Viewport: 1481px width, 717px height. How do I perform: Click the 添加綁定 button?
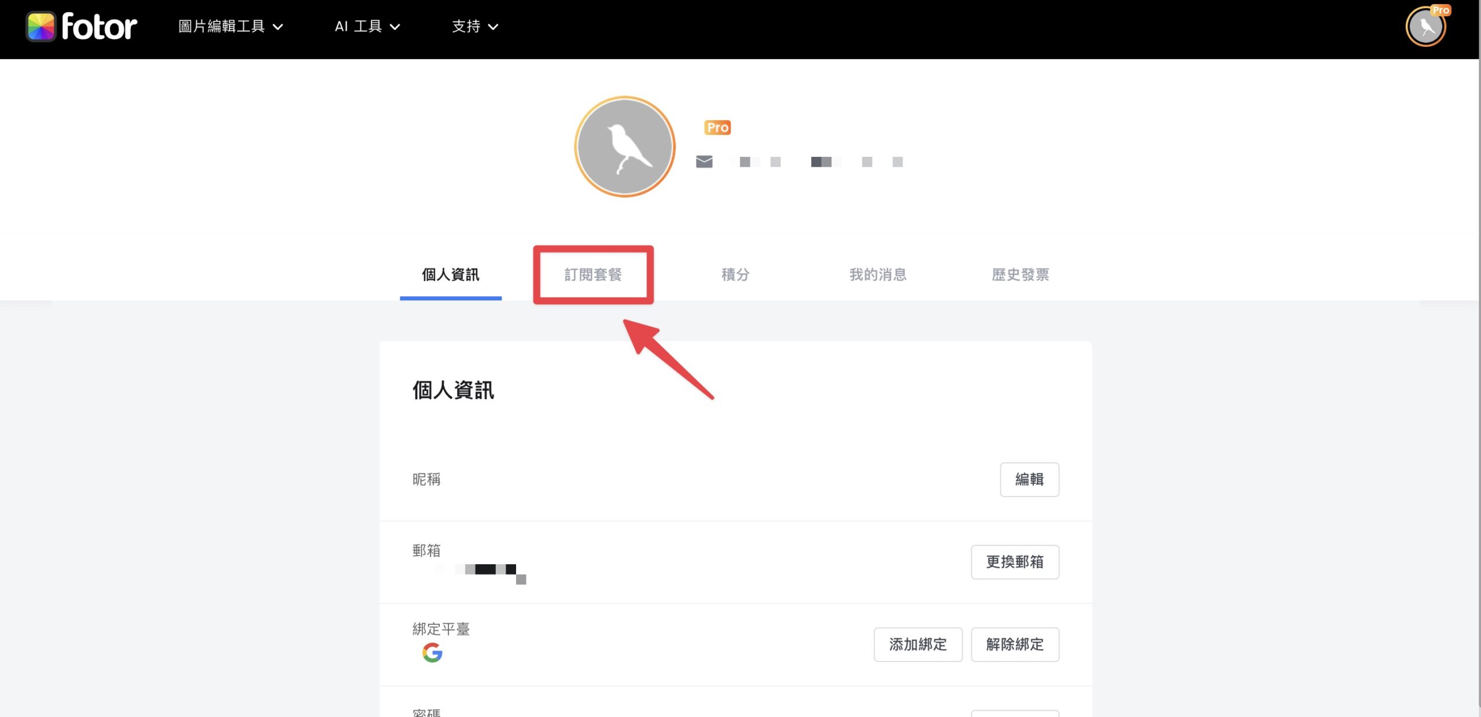click(918, 644)
